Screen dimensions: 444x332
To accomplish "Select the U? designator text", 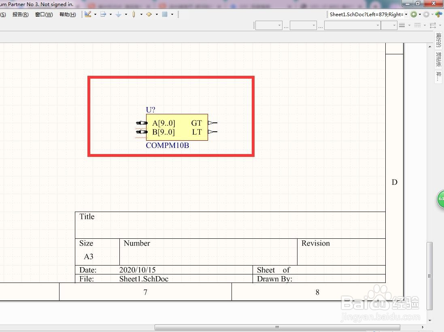I will 150,110.
